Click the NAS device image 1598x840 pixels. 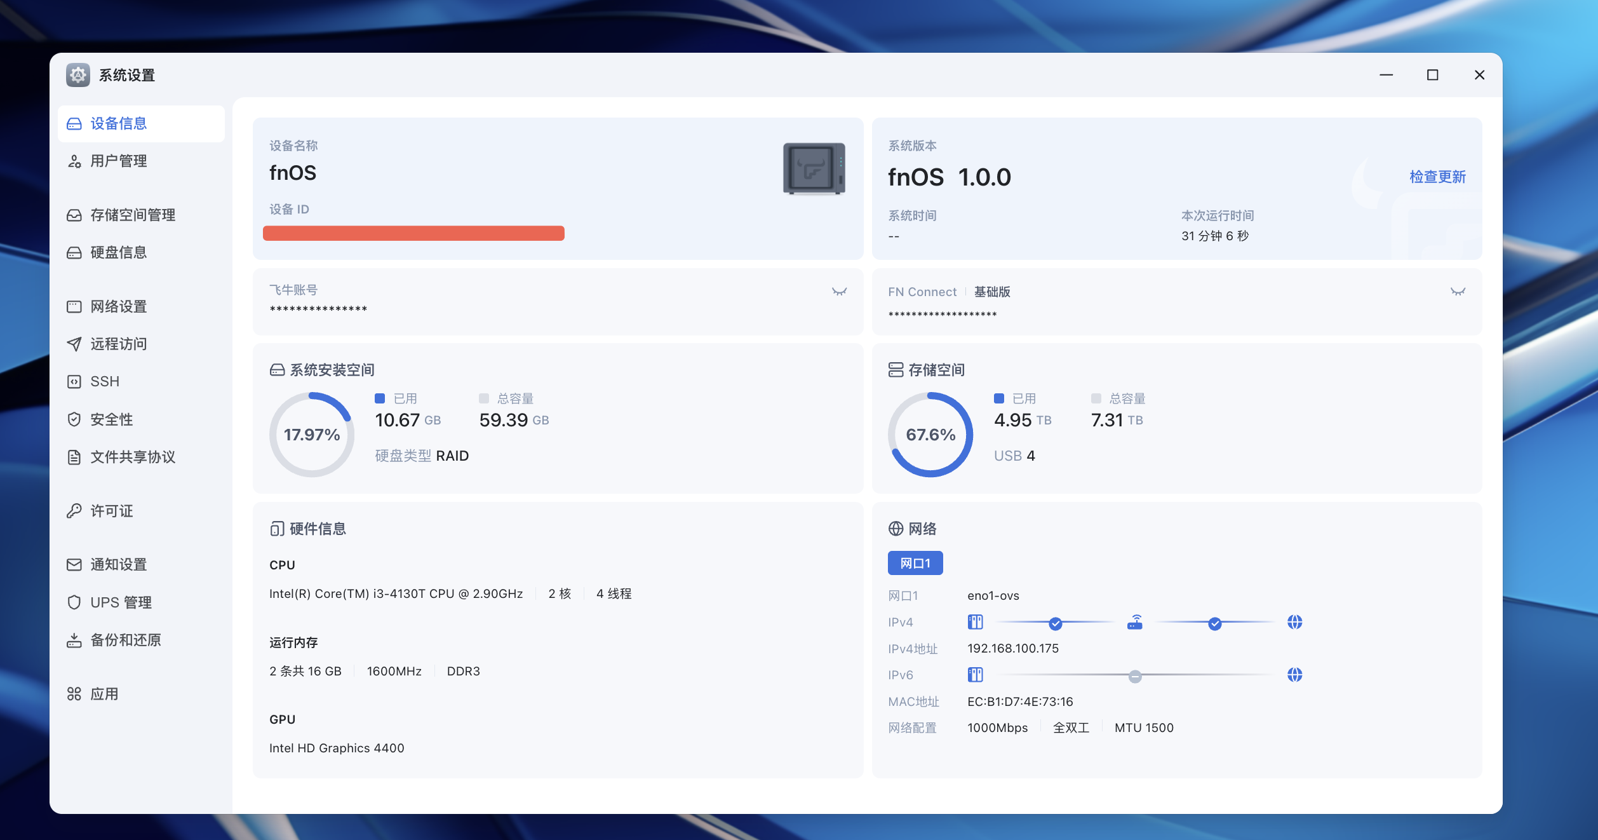click(814, 168)
